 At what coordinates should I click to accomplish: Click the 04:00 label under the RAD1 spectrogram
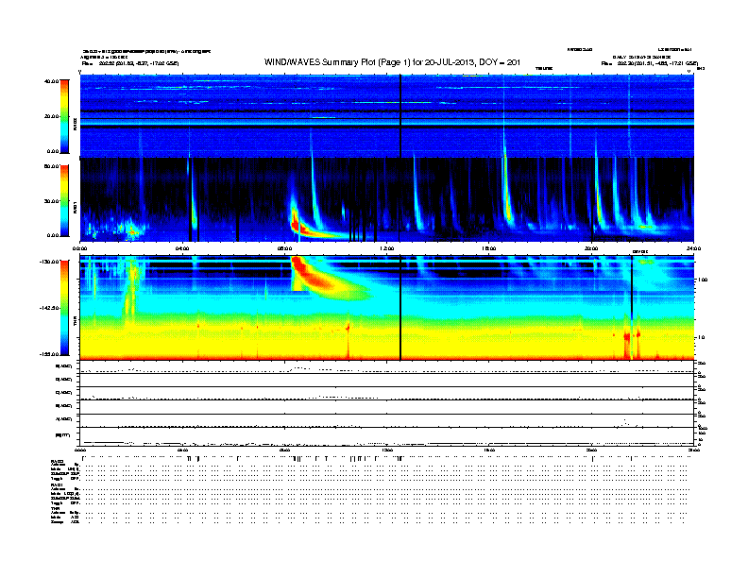point(182,248)
